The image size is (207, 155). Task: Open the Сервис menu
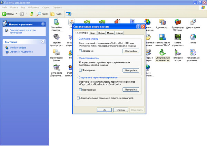46,8
